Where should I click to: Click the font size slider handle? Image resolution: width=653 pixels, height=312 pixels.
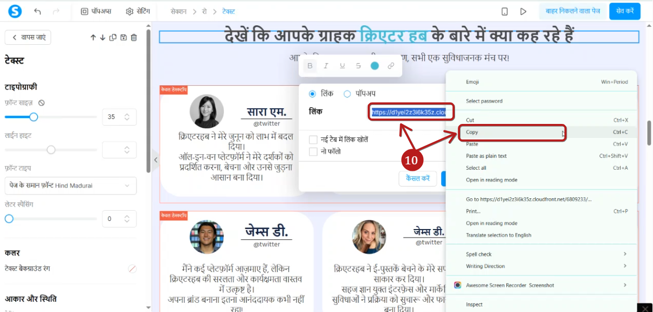(33, 116)
